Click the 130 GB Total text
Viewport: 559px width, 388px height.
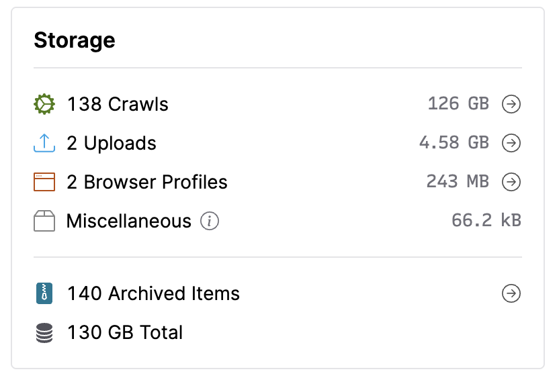coord(125,332)
